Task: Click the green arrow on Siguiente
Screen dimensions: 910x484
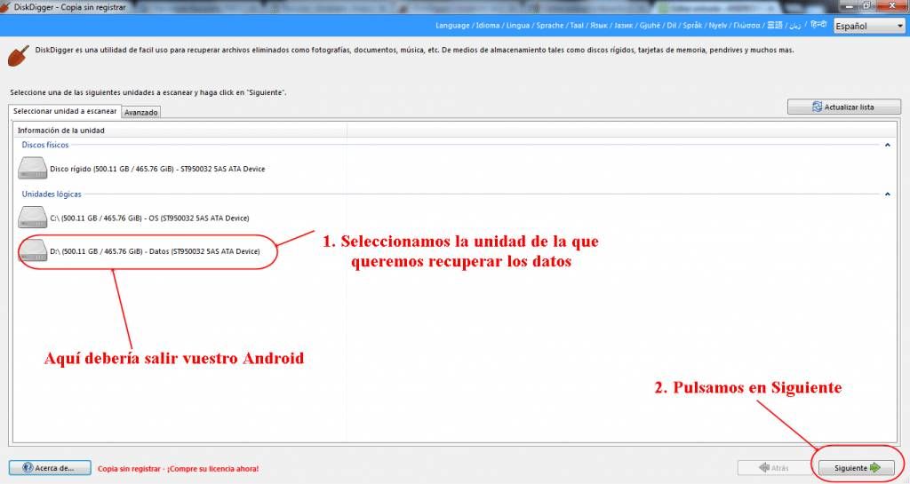Action: click(874, 468)
